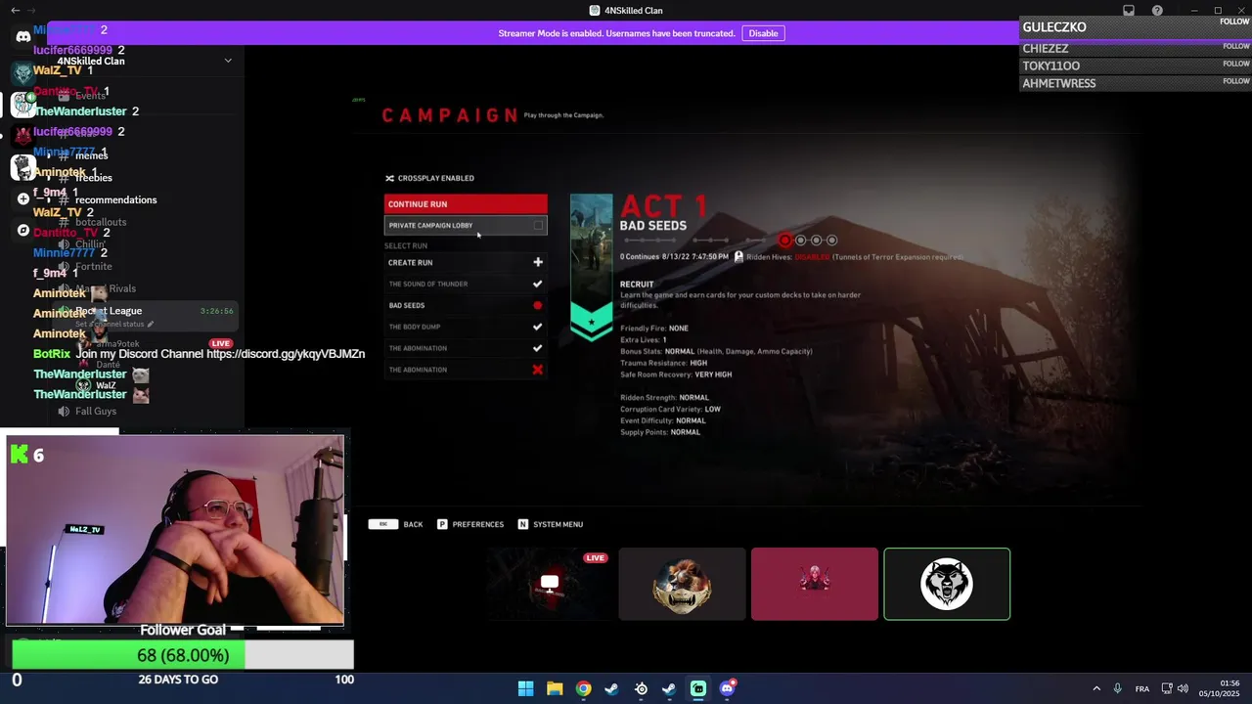The width and height of the screenshot is (1252, 704).
Task: Click Create Run plus icon
Action: [x=537, y=262]
